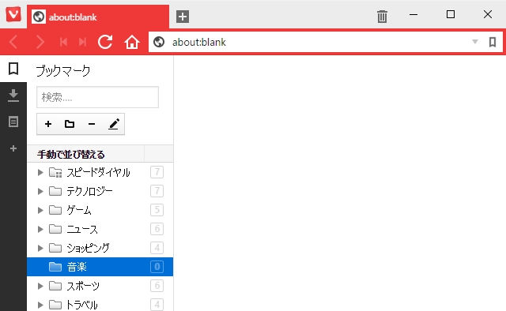Image resolution: width=506 pixels, height=311 pixels.
Task: Click the bookmark search field 検索
Action: point(97,97)
